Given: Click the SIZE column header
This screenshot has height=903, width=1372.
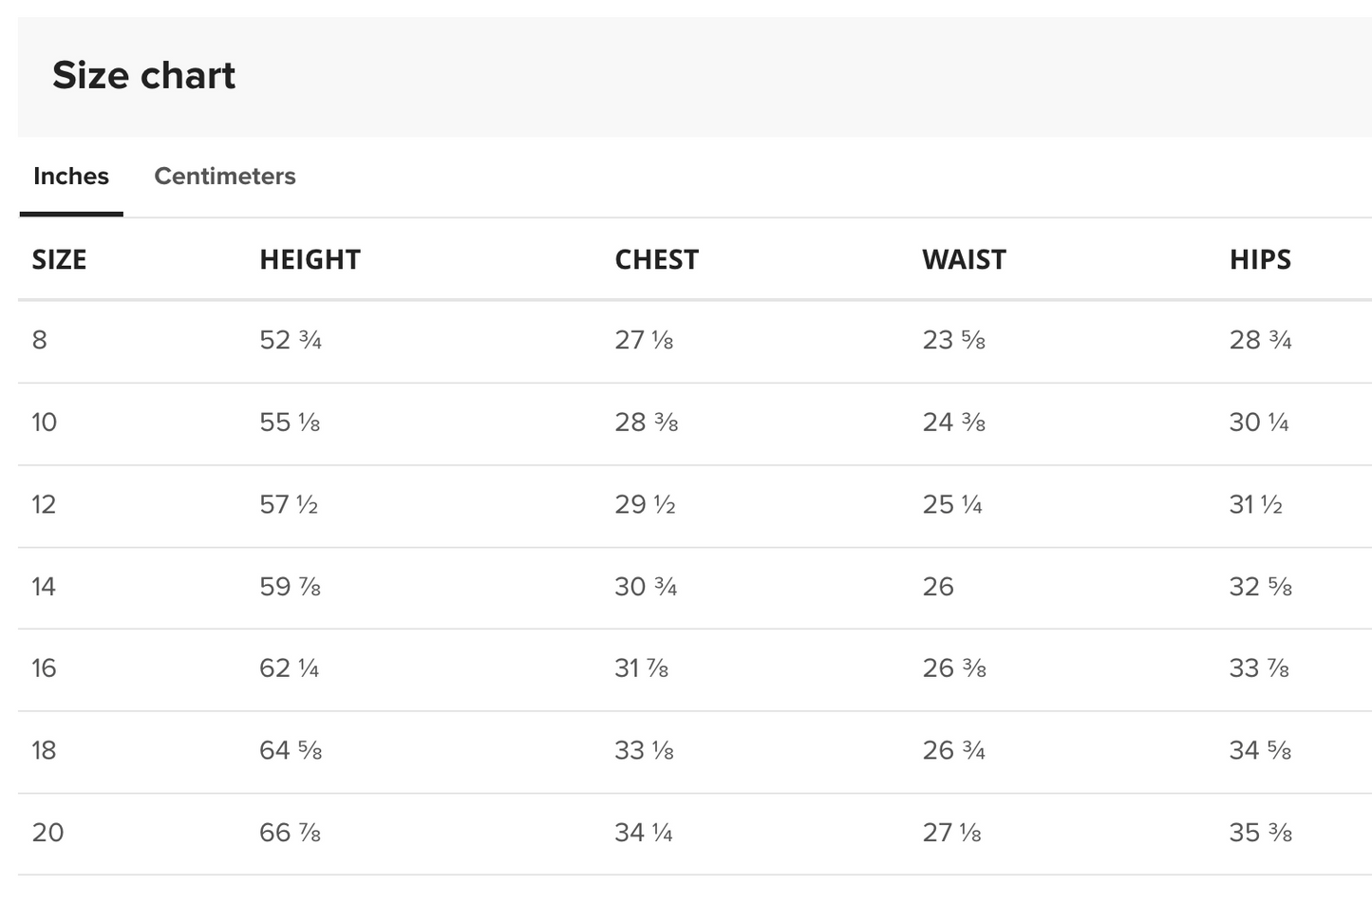Looking at the screenshot, I should point(59,260).
